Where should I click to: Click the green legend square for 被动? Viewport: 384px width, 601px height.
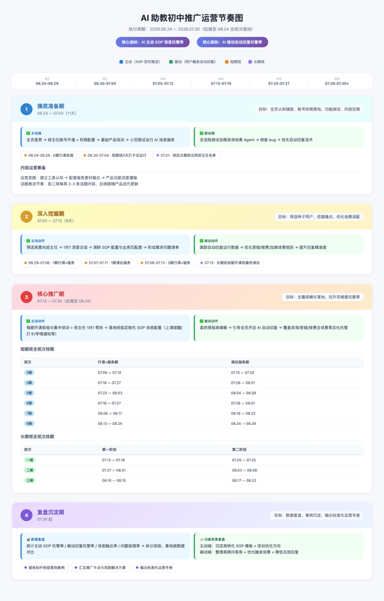(171, 61)
